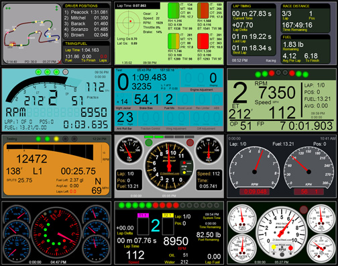Image resolution: width=338 pixels, height=266 pixels.
Task: Click the red 0:09.048 lap timer display
Action: [255, 191]
